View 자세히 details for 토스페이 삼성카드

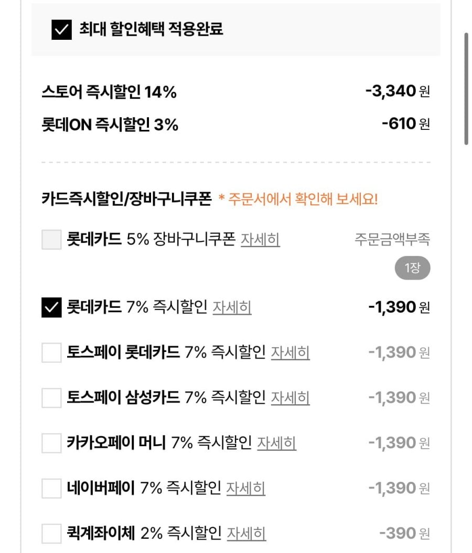click(290, 398)
